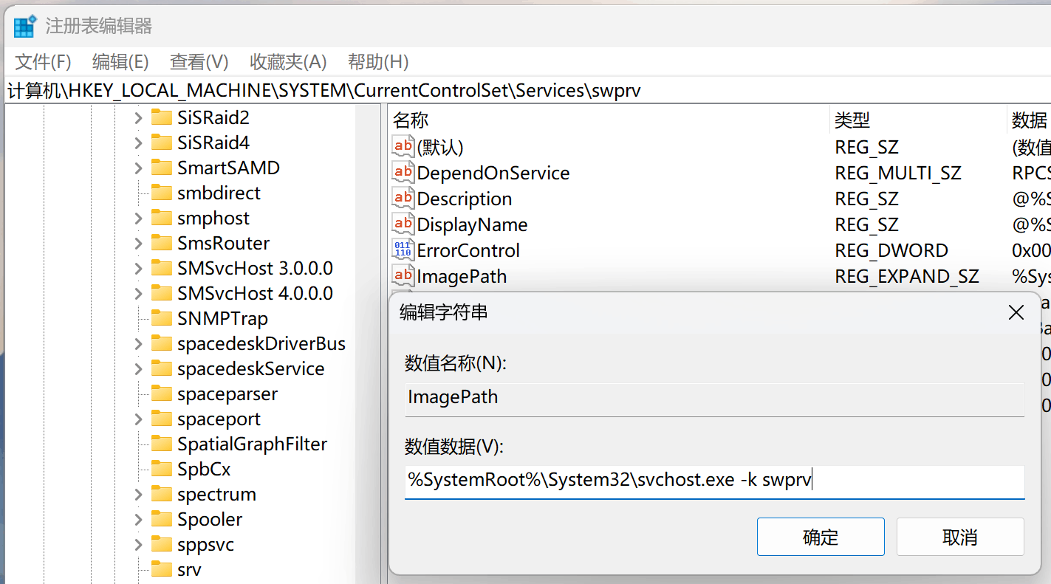Viewport: 1051px width, 584px height.
Task: Expand the SmsRouter tree node
Action: (x=138, y=243)
